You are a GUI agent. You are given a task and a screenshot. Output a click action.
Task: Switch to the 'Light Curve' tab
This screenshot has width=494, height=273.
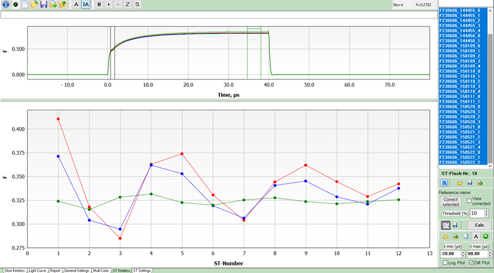(36, 270)
